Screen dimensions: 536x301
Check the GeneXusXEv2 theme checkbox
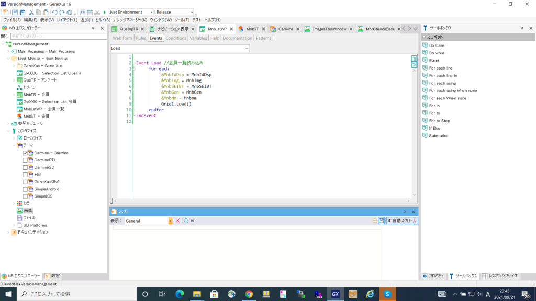pos(25,182)
